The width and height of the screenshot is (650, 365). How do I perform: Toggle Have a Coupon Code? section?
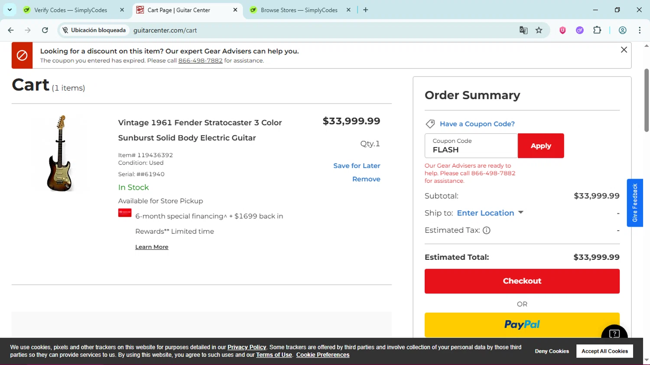pos(477,124)
